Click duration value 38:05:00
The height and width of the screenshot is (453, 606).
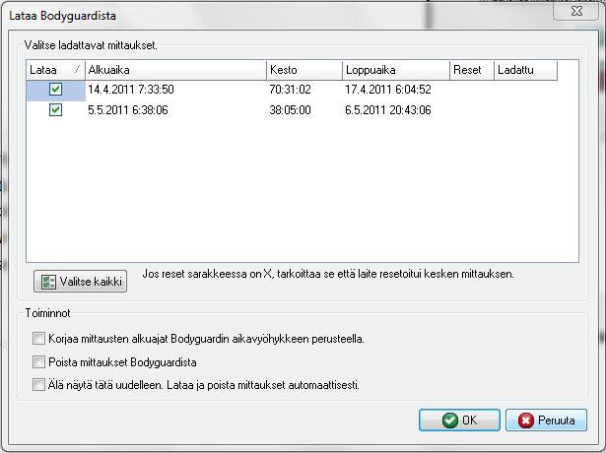point(291,110)
